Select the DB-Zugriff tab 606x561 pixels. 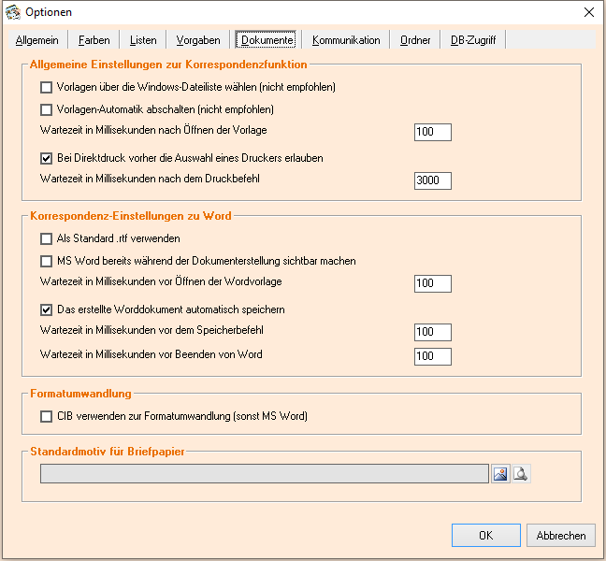pyautogui.click(x=473, y=40)
